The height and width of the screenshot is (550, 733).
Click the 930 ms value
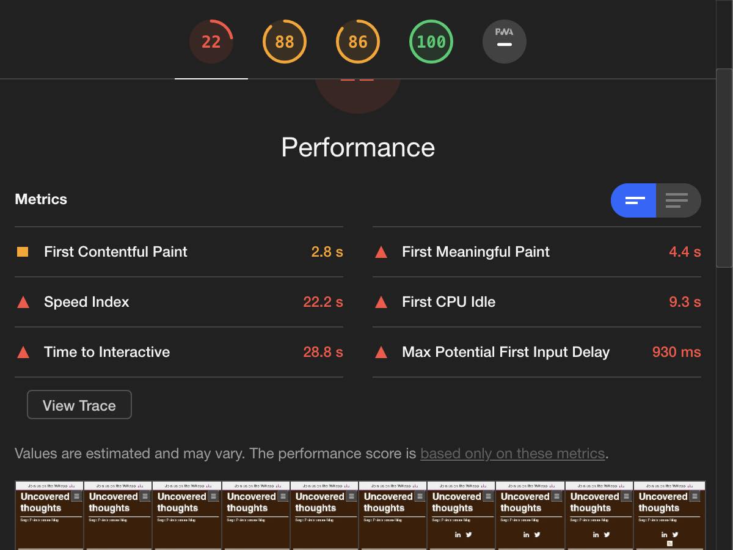(677, 352)
